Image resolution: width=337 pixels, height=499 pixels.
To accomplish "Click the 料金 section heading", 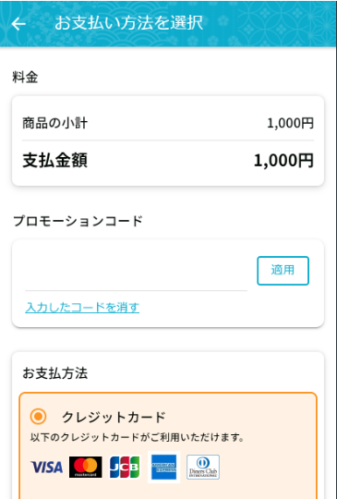I will coord(26,78).
